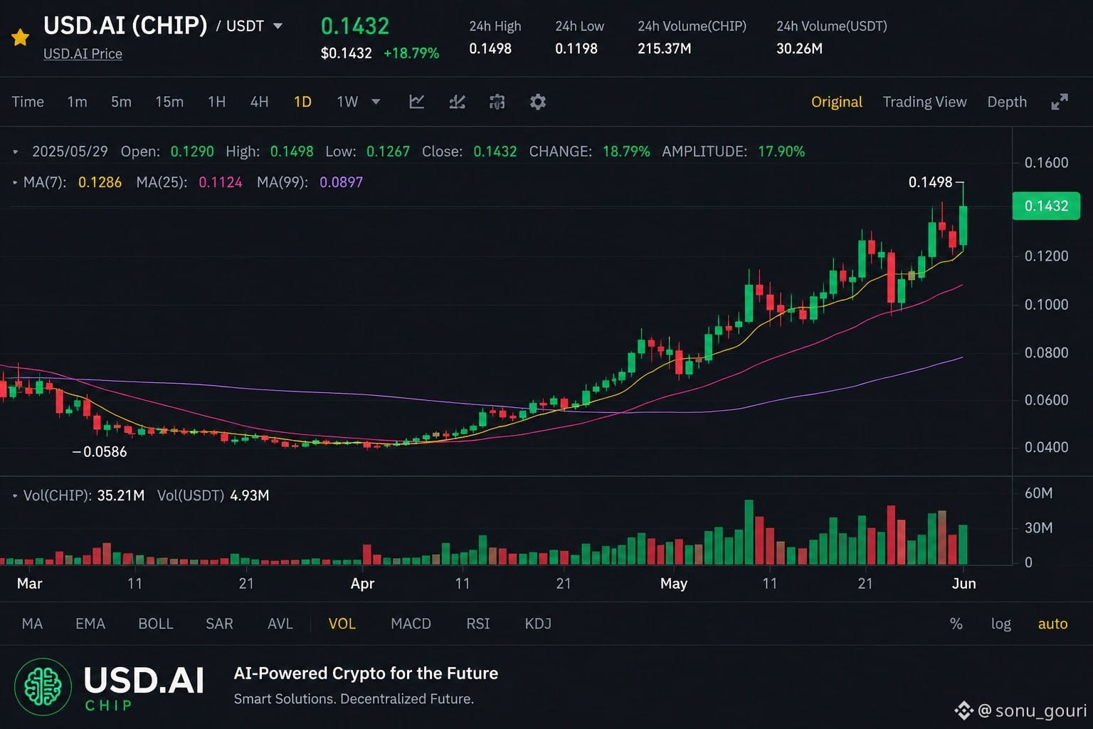1093x729 pixels.
Task: Click the MA(7) value 0.1286
Action: click(100, 182)
